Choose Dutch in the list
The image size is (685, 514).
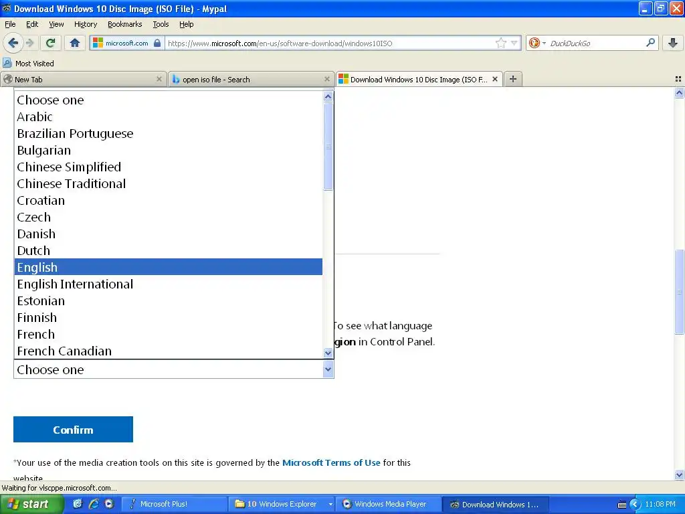(x=169, y=250)
